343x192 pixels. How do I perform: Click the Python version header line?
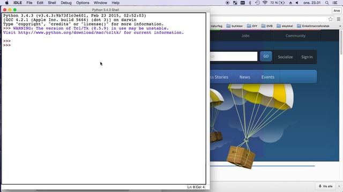click(74, 15)
